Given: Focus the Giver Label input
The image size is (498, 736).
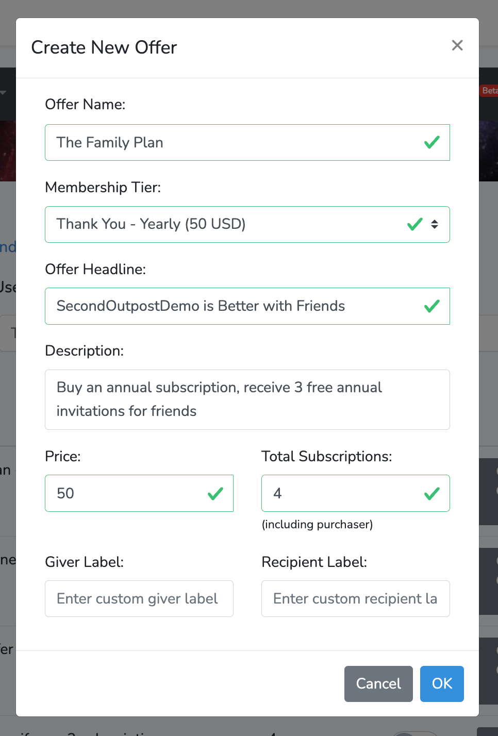Looking at the screenshot, I should click(139, 598).
